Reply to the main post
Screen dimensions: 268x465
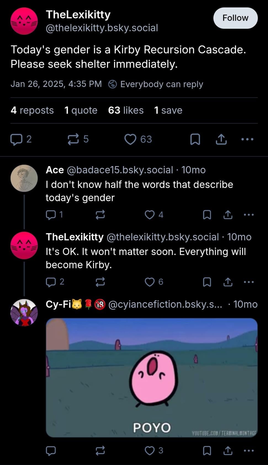(x=16, y=139)
